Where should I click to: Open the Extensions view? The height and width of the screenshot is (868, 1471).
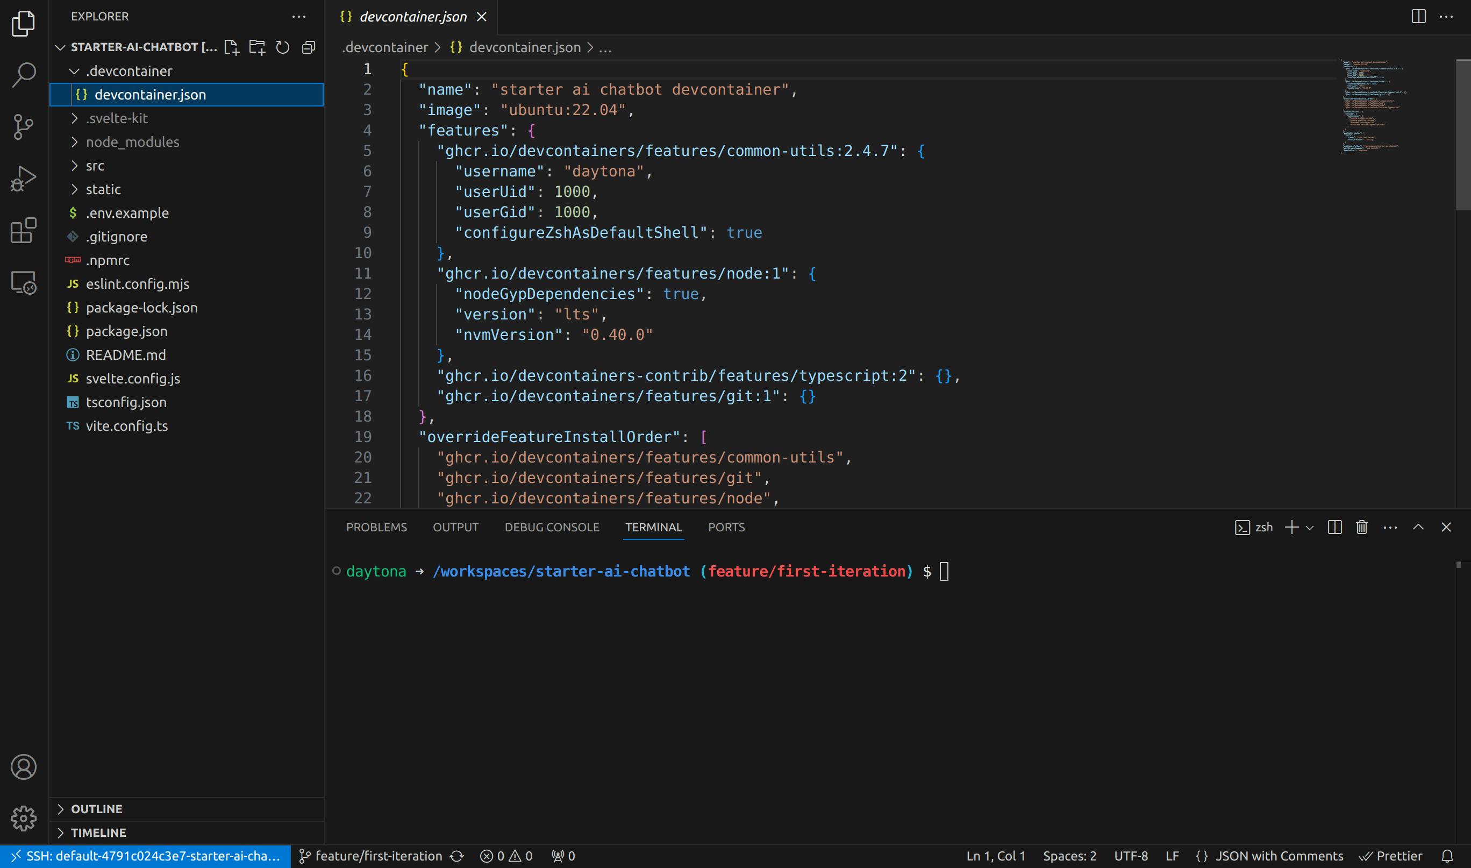[23, 231]
